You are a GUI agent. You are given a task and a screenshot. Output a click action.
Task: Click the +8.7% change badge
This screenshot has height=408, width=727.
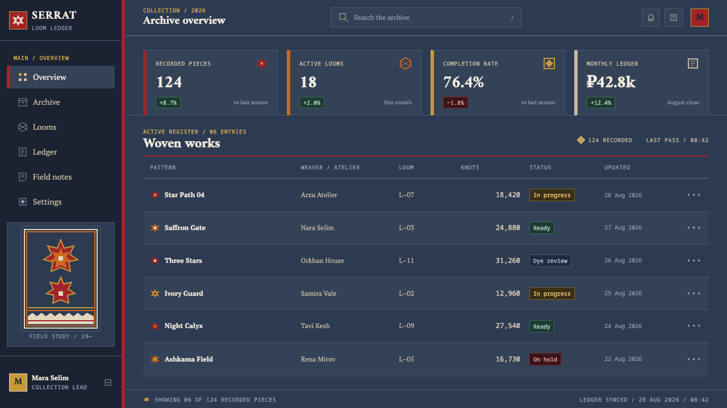pyautogui.click(x=168, y=103)
